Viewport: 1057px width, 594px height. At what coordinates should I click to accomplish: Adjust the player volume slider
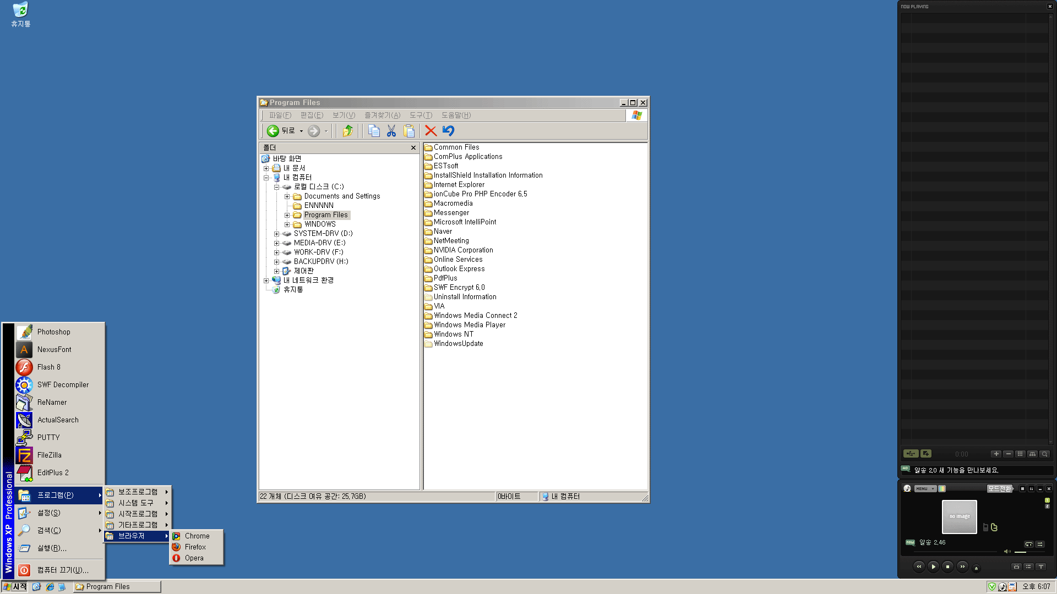point(1027,552)
